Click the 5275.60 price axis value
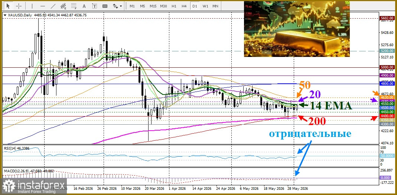Image resolution: width=397 pixels, height=195 pixels. [387, 45]
